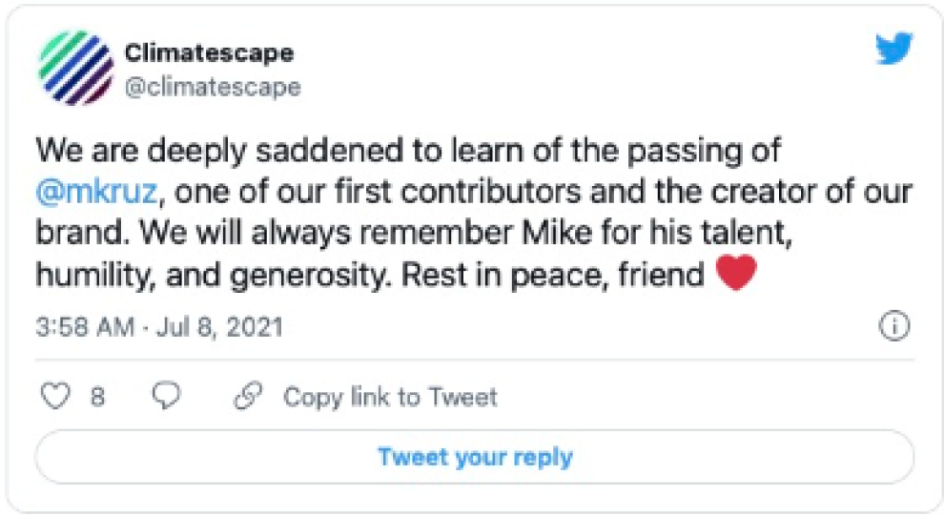Click the chain link copy icon
Screen dimensions: 944x516
(249, 397)
